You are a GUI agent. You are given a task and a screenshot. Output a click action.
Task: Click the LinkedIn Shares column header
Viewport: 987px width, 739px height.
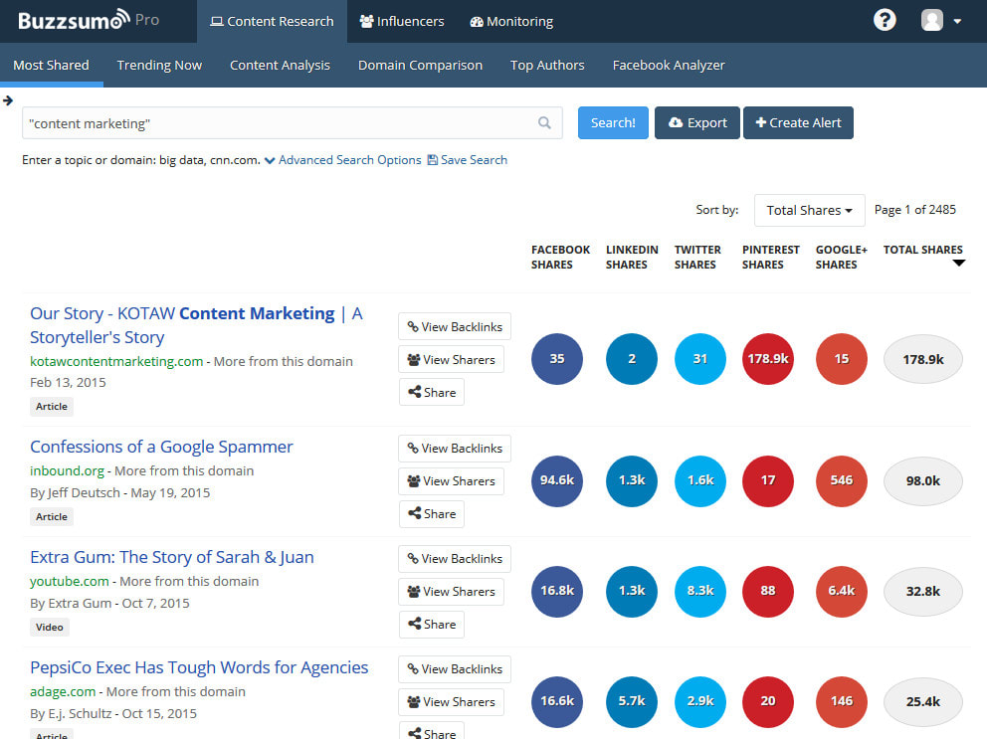click(x=632, y=257)
